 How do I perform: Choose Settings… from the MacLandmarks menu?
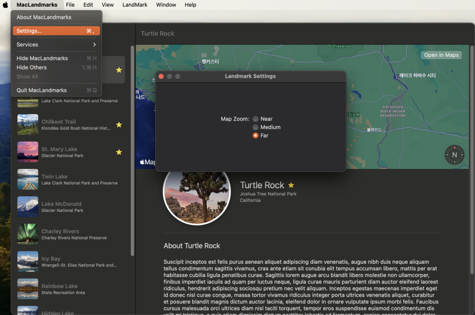point(56,31)
